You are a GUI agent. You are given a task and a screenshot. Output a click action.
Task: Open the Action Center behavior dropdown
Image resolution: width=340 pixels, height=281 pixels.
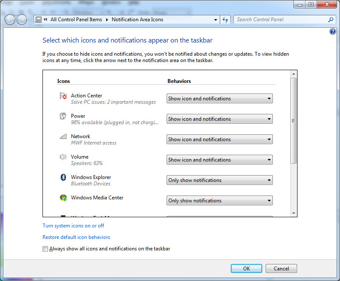click(x=219, y=99)
